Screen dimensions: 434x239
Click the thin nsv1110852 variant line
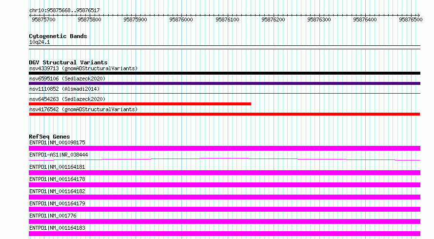coord(224,94)
